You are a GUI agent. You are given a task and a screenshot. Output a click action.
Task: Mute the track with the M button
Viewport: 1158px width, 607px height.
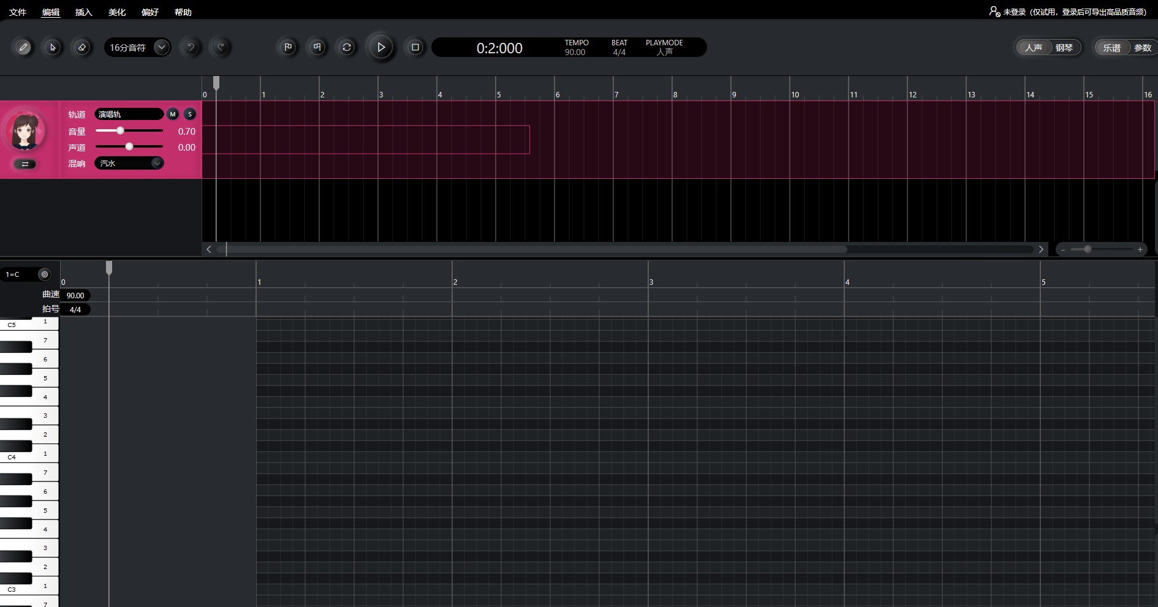pyautogui.click(x=173, y=115)
